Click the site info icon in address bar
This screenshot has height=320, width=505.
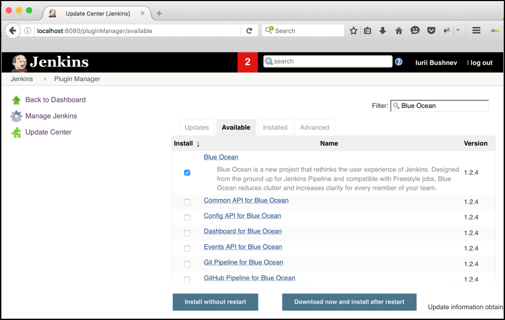28,31
